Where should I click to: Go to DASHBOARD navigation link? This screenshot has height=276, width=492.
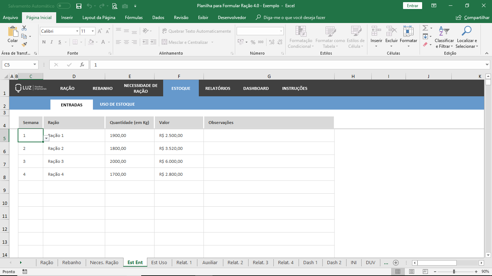point(256,88)
